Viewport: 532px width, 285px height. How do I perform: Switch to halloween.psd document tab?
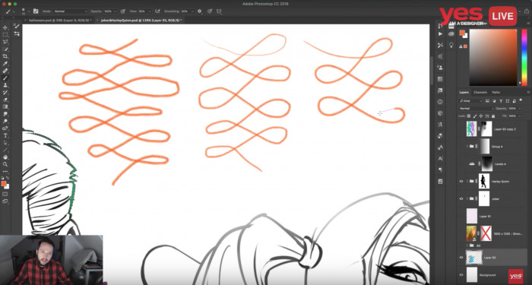60,21
